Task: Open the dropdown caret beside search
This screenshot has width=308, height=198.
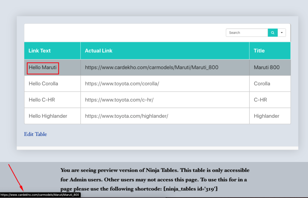Action: tap(282, 33)
